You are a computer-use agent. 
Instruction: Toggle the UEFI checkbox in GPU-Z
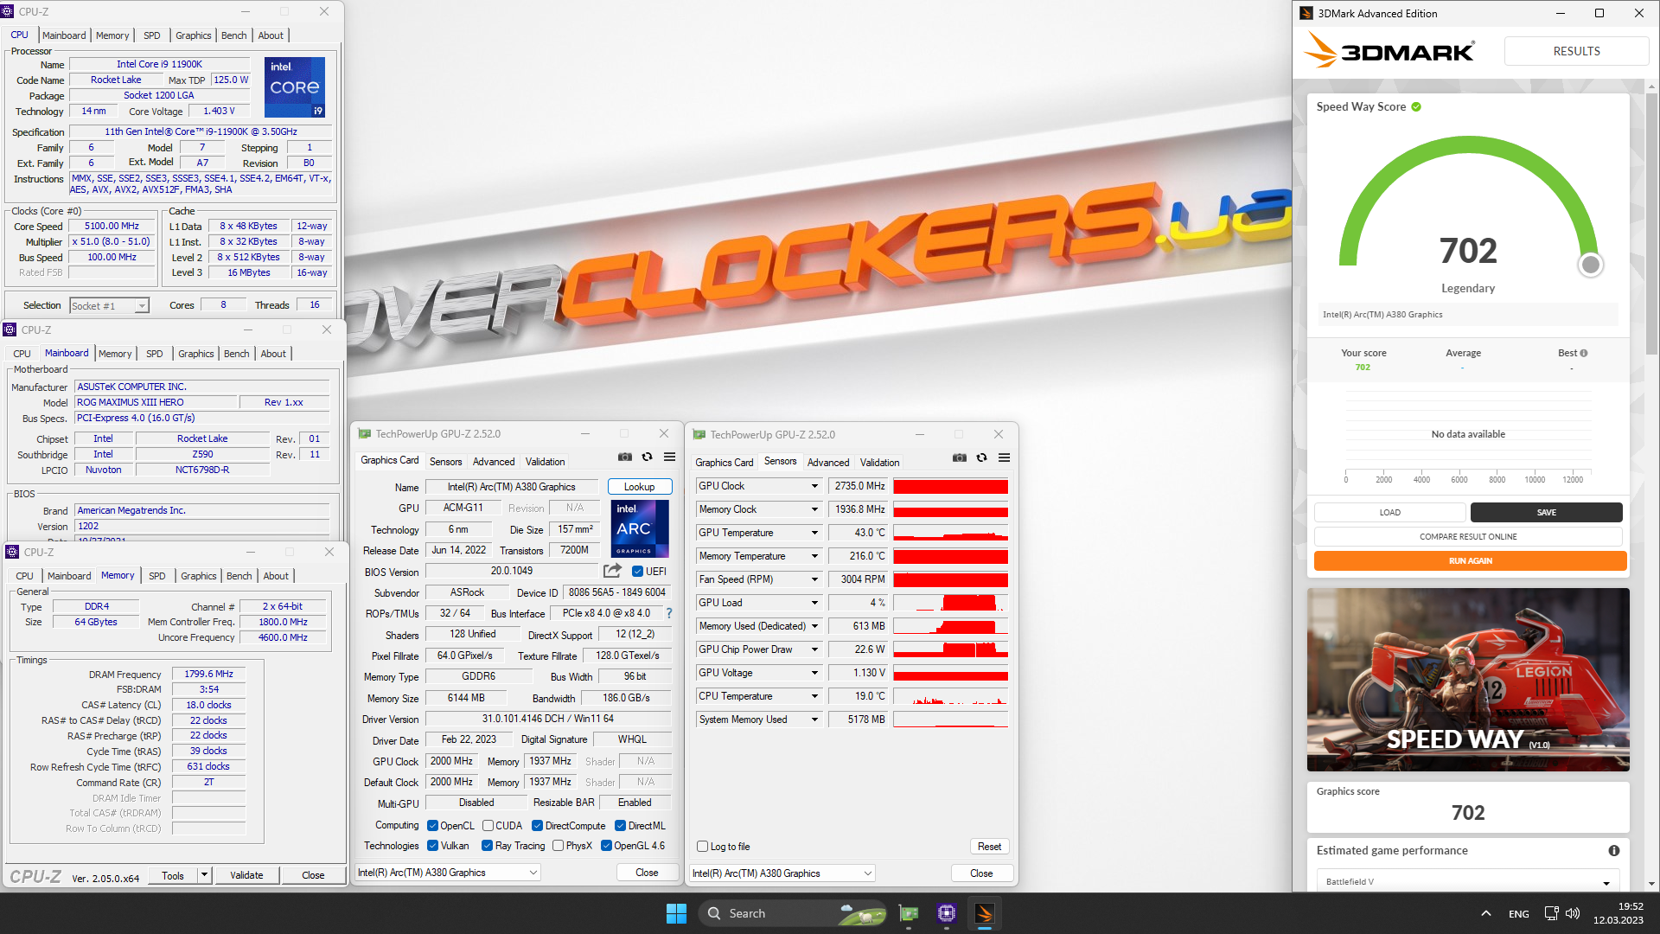coord(637,572)
